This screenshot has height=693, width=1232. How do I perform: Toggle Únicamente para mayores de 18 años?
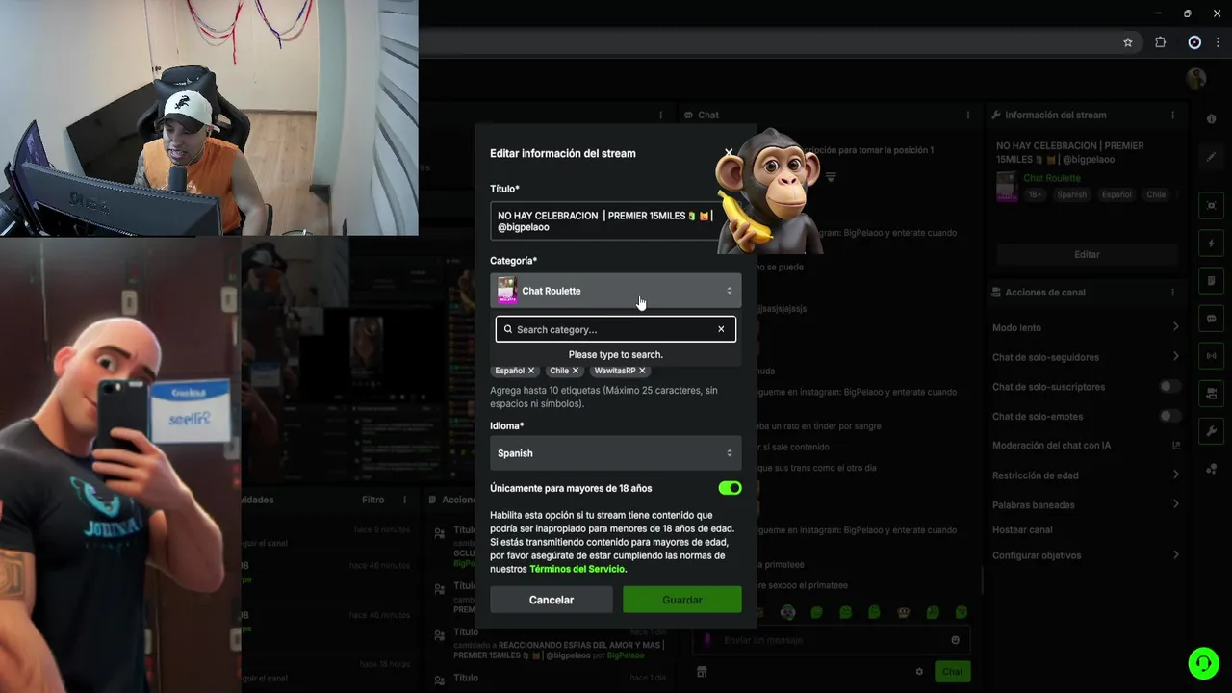(x=730, y=488)
